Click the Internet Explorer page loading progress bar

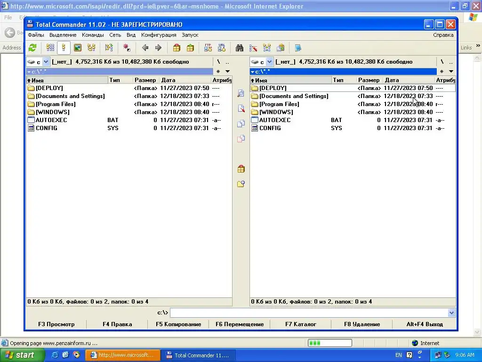coord(330,343)
